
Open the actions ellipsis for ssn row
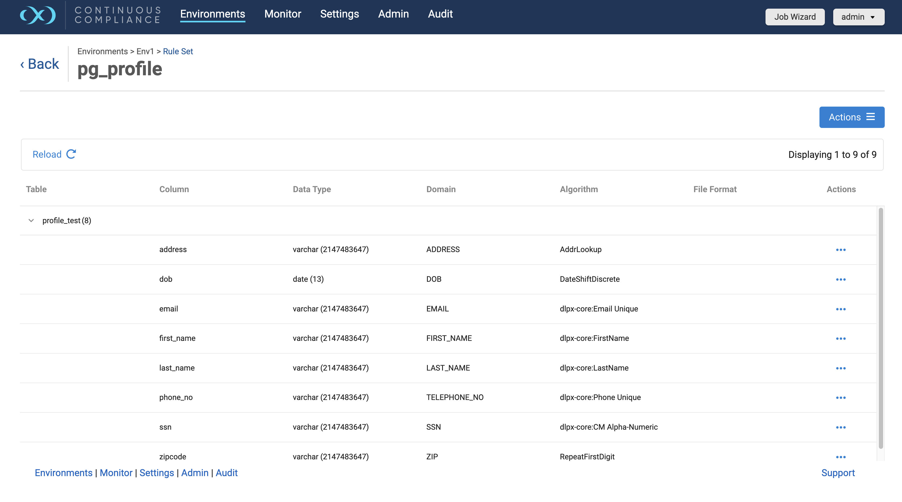[x=841, y=428]
